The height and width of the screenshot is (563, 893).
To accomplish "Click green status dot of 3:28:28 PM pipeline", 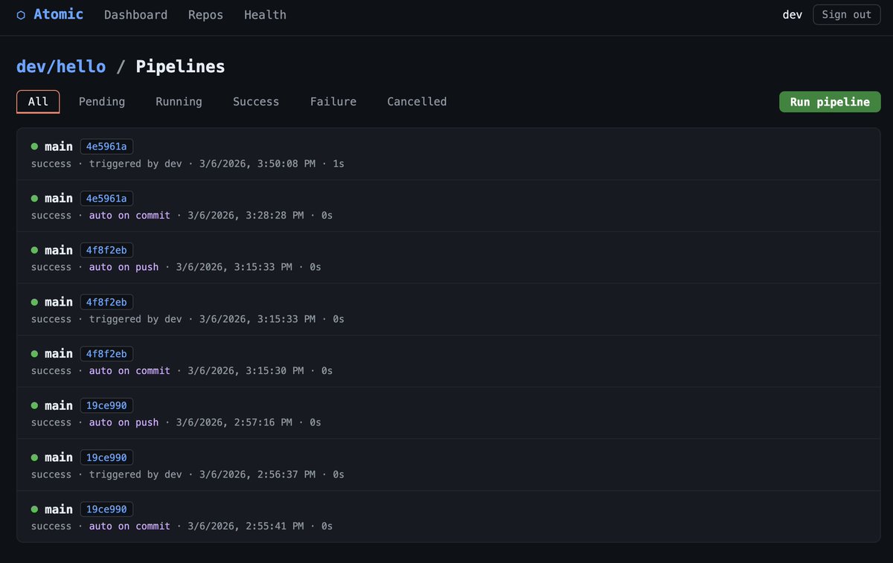I will [34, 199].
